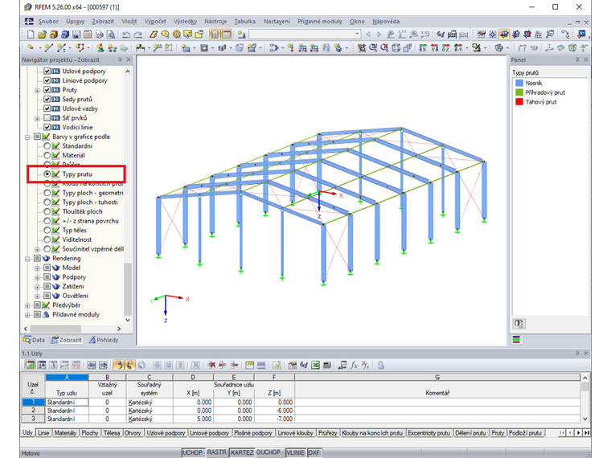This screenshot has width=611, height=458.
Task: Collapse the Barvy v grafice podle node
Action: point(27,137)
